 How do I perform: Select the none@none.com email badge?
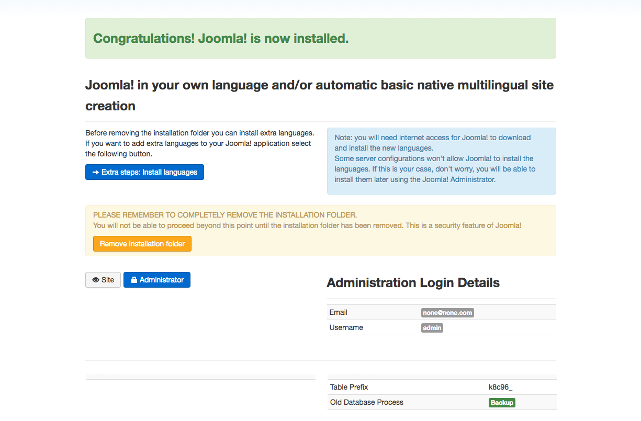pos(447,313)
